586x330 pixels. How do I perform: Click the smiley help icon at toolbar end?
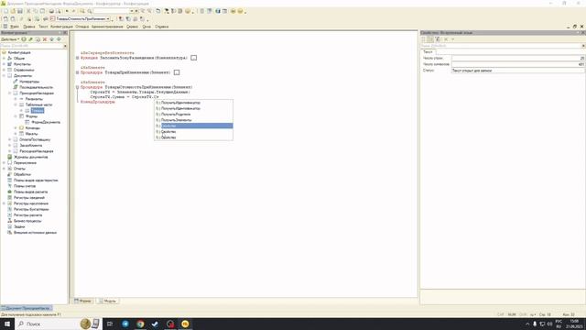pyautogui.click(x=240, y=11)
